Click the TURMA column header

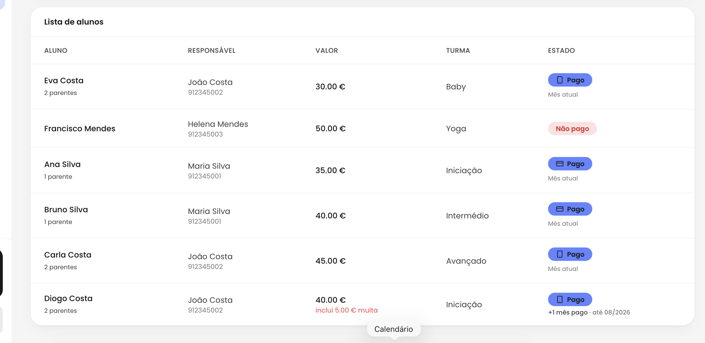pyautogui.click(x=458, y=51)
